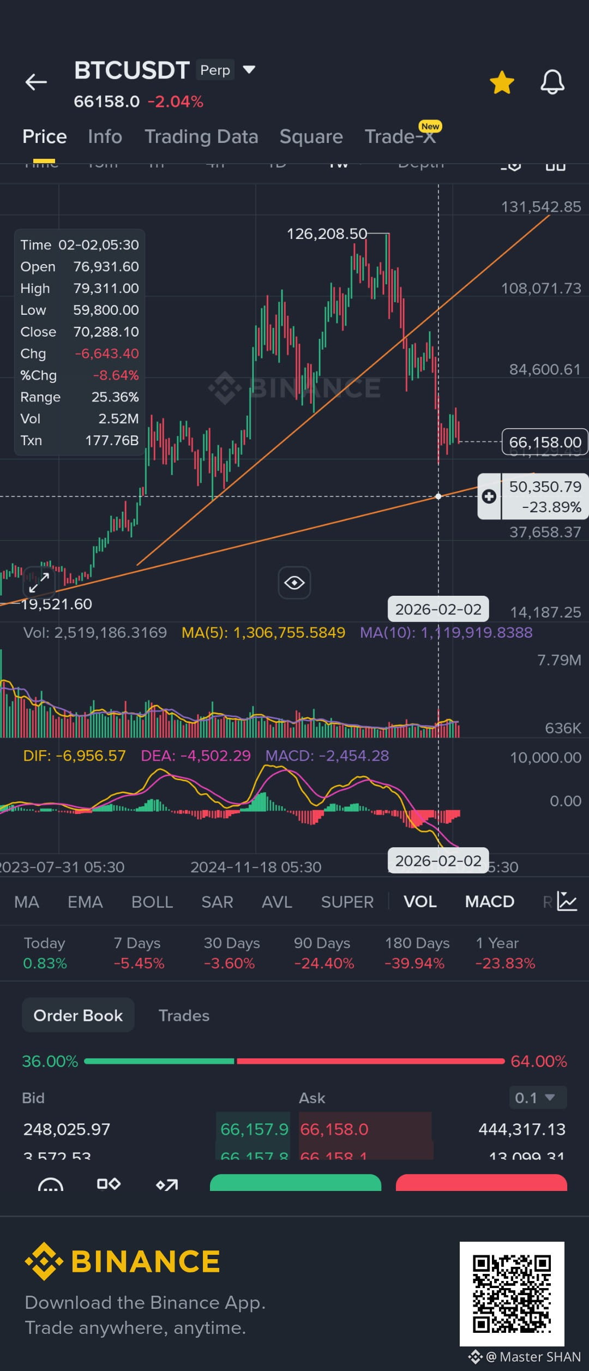Tap the Today 0.83% performance
This screenshot has height=1371, width=589.
point(45,953)
